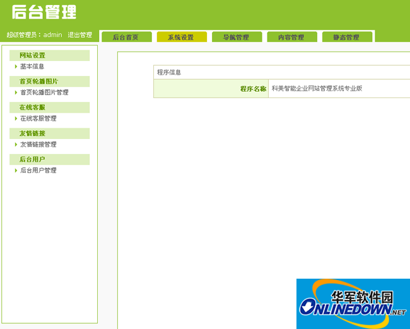Click the arrow icon beside 在线客服管理
This screenshot has width=410, height=329.
point(16,118)
